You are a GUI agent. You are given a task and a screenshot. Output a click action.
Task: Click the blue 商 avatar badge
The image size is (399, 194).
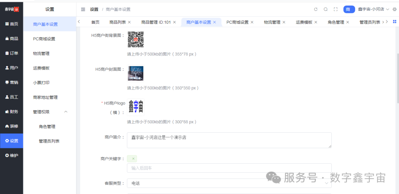pyautogui.click(x=349, y=9)
